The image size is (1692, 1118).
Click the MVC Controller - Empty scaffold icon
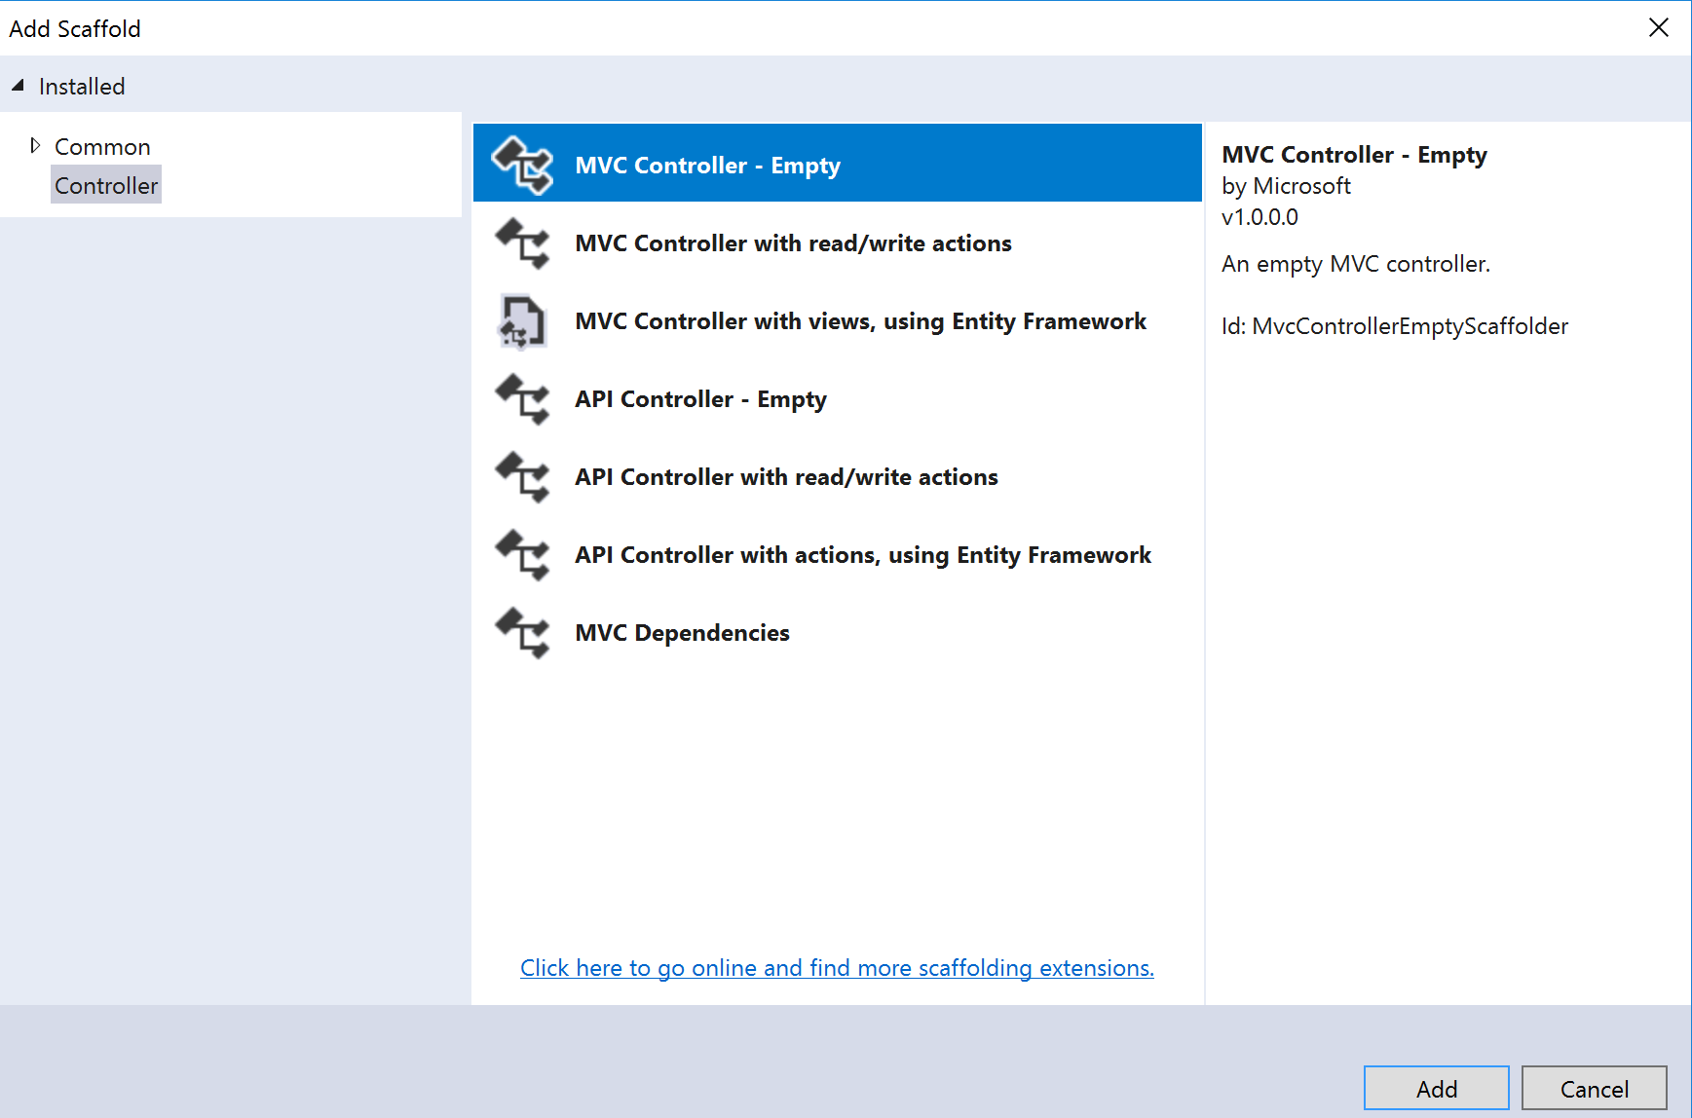[x=522, y=165]
